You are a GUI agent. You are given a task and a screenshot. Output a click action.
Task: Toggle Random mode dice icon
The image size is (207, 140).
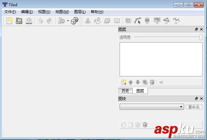click(75, 20)
